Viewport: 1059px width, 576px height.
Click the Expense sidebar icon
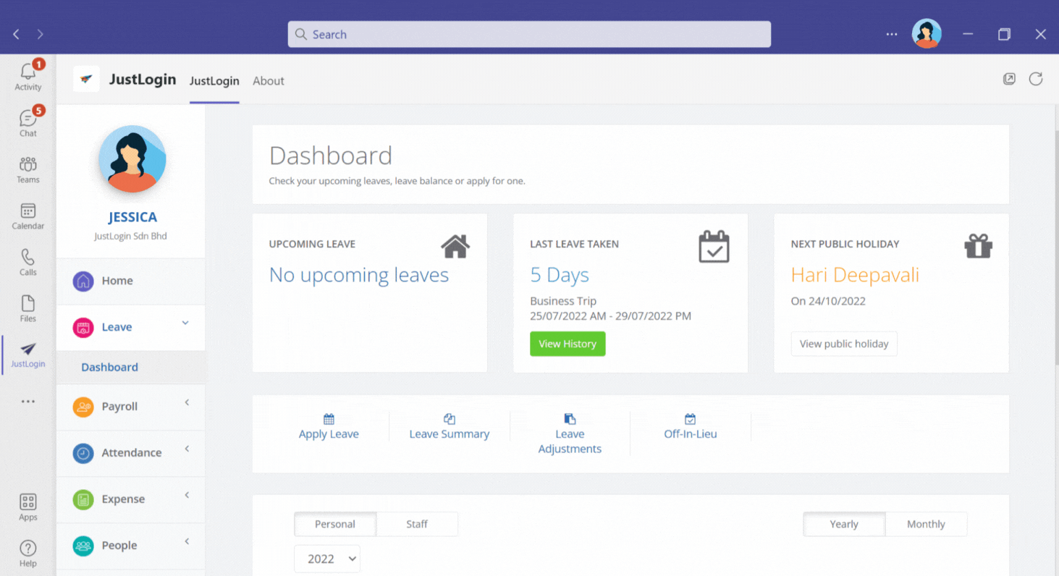[x=83, y=499]
